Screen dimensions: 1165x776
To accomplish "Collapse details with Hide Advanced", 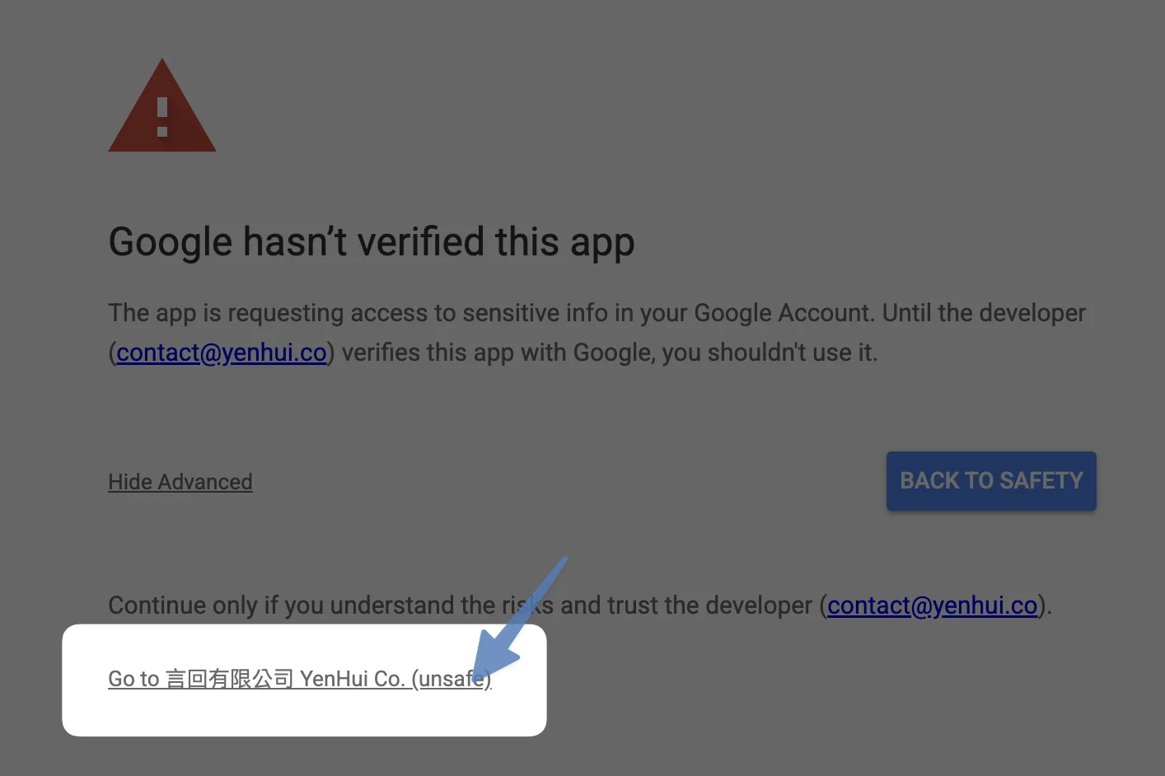I will click(180, 482).
